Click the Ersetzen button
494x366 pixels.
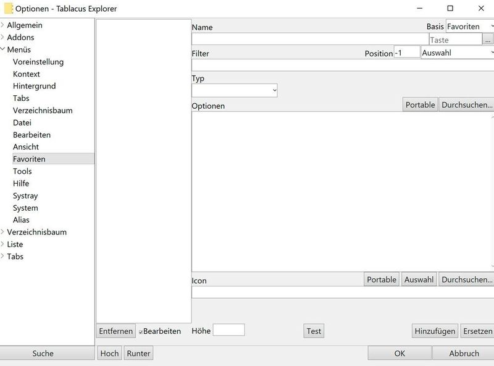click(x=477, y=331)
